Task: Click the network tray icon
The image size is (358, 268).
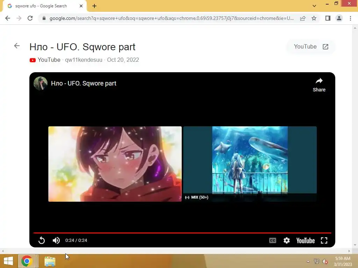Action: click(x=317, y=261)
